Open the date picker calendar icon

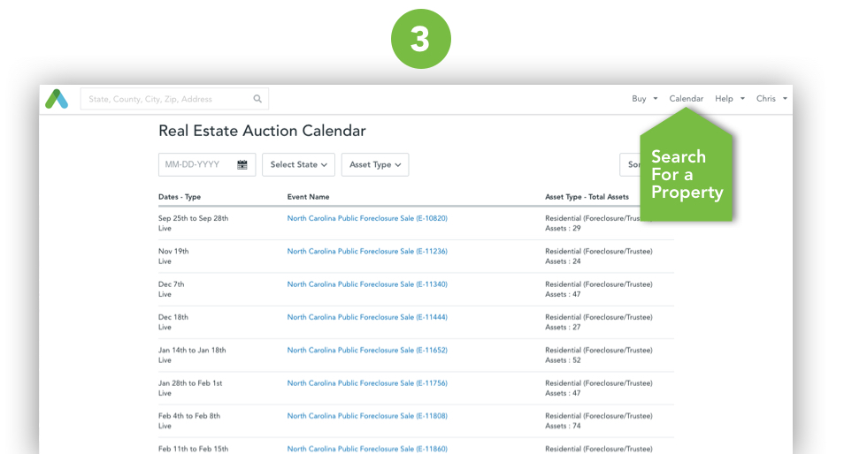pos(242,164)
